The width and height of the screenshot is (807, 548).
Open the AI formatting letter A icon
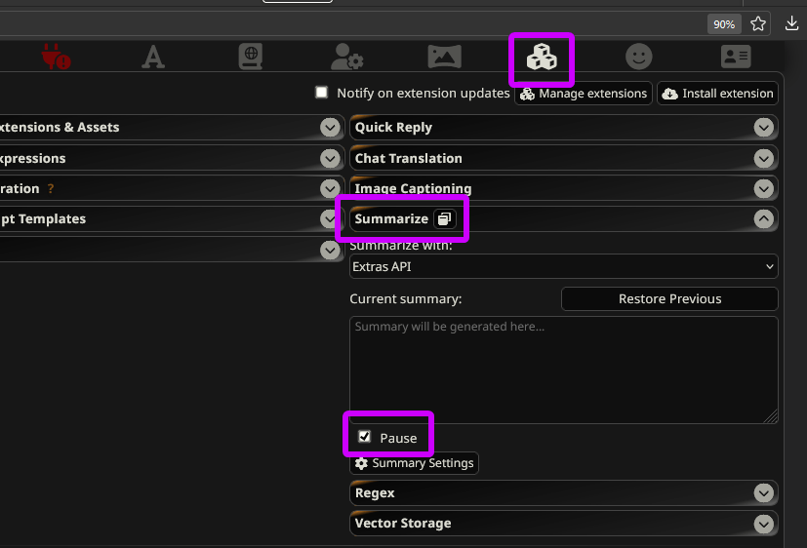coord(153,58)
